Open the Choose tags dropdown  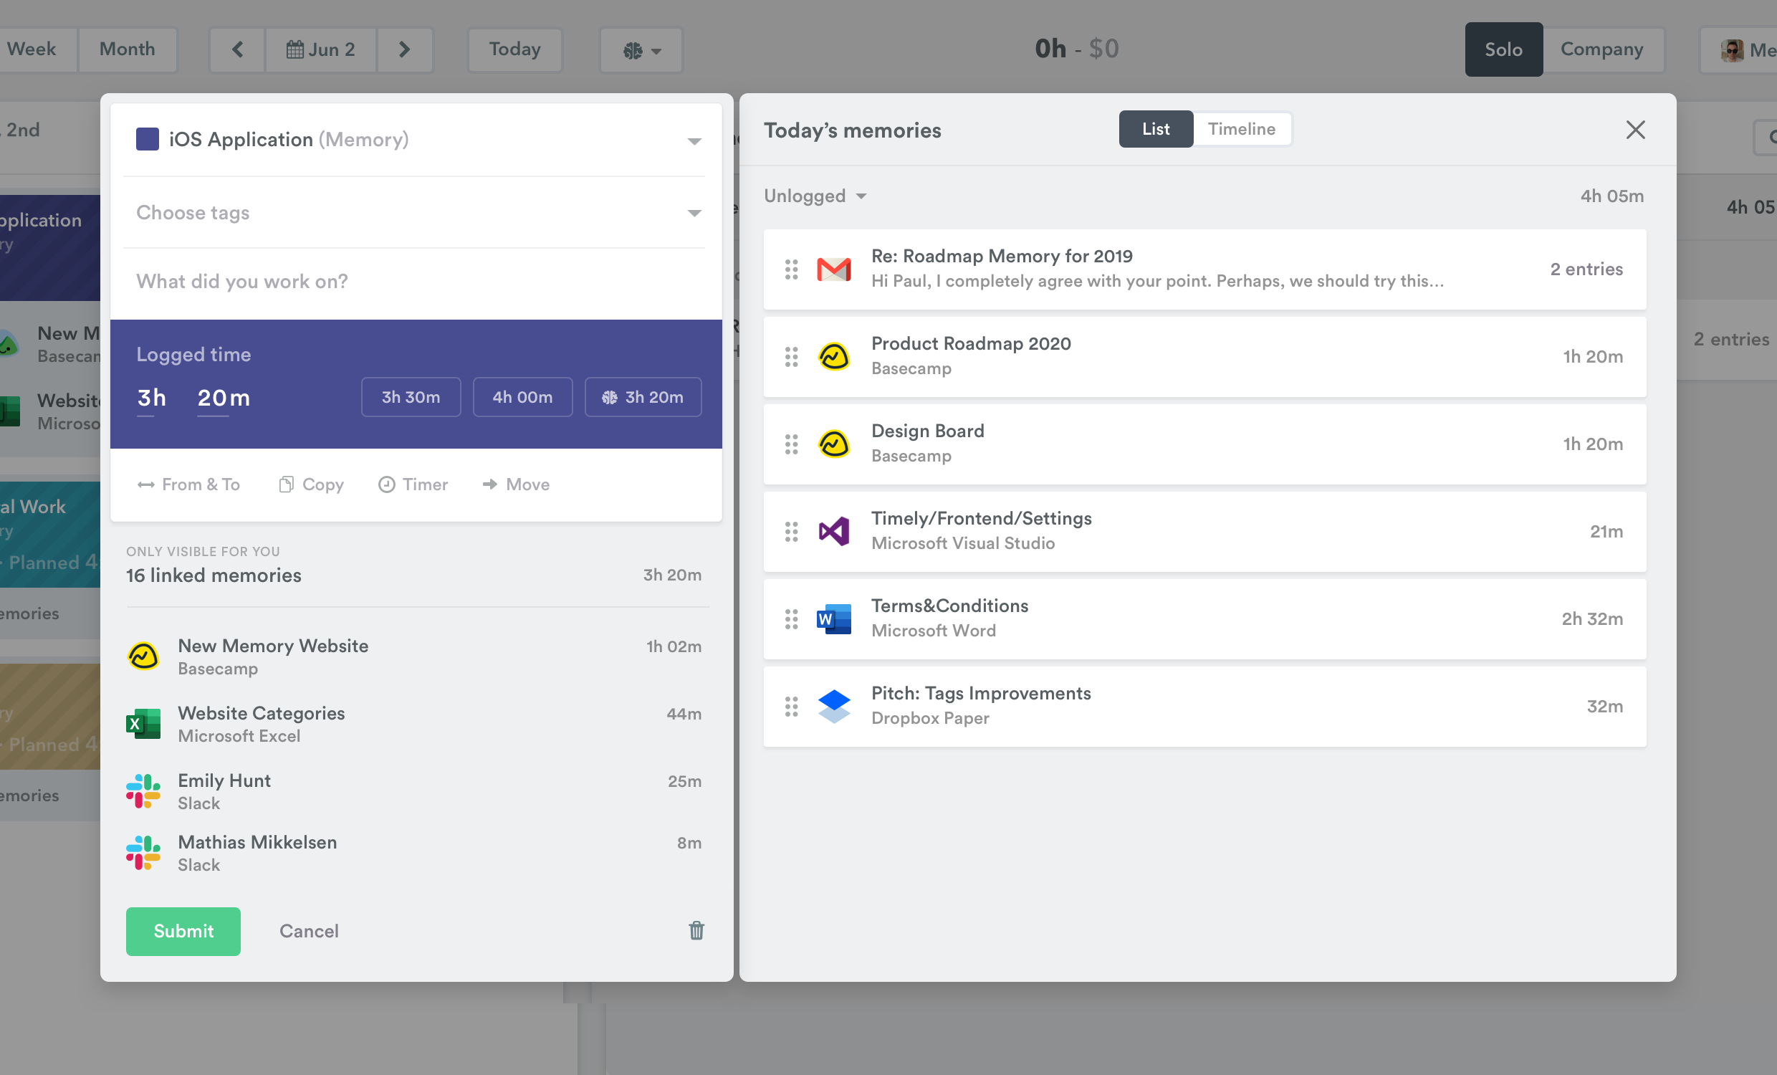(694, 213)
